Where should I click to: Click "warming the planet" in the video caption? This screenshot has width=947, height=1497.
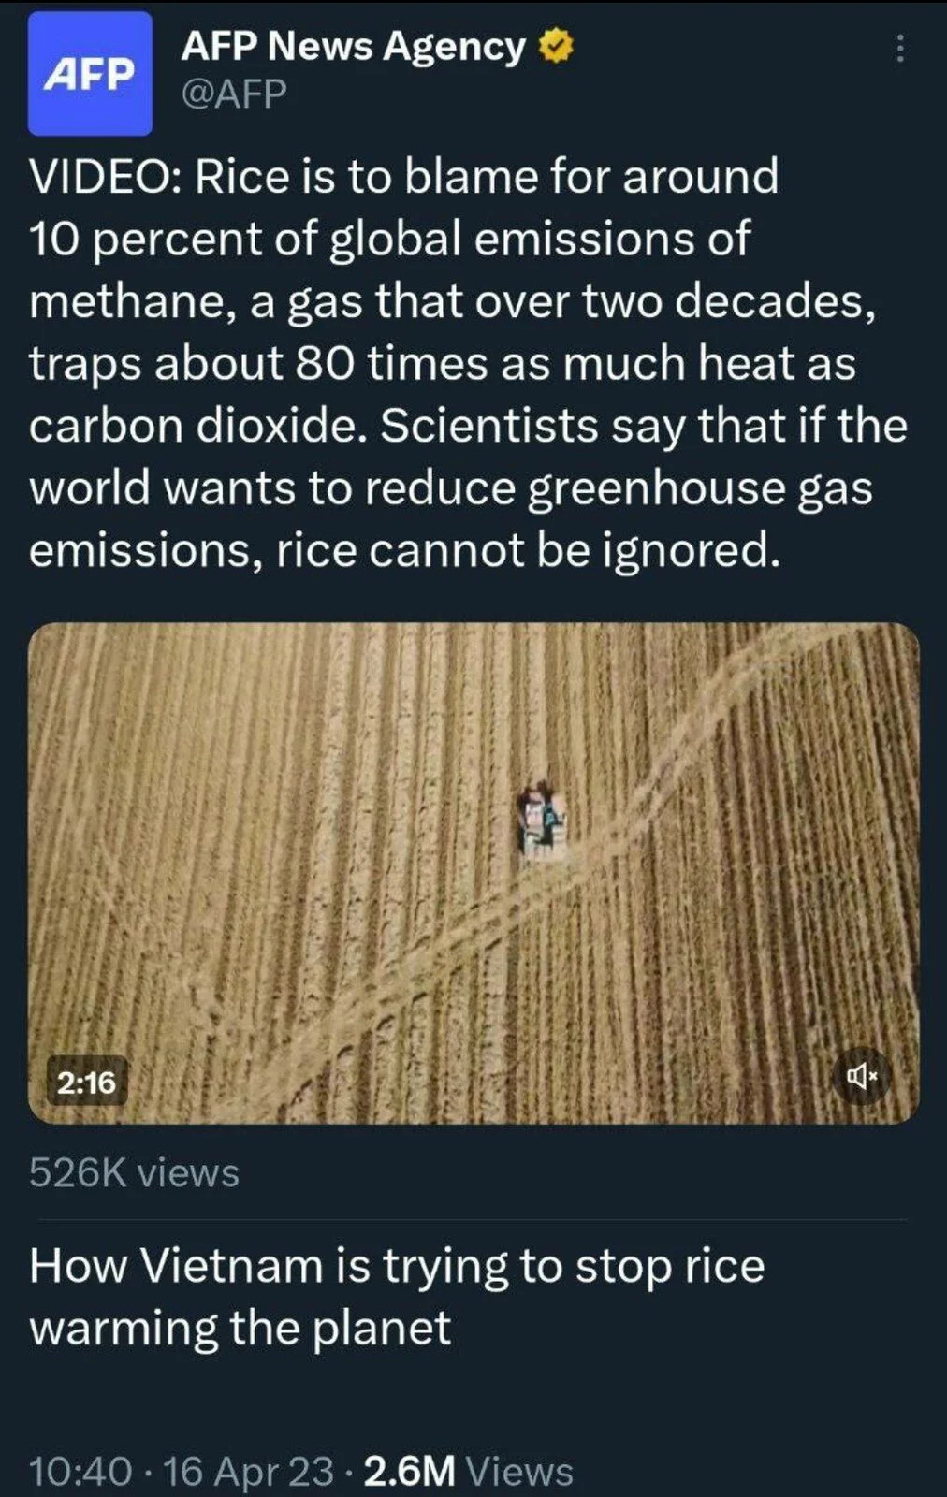[240, 1328]
